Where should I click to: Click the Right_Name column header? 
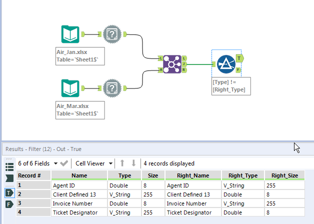pos(193,175)
